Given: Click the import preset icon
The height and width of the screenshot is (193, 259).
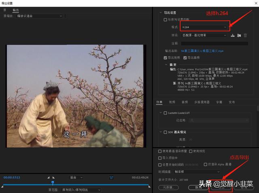Looking at the screenshot, I should (x=239, y=35).
